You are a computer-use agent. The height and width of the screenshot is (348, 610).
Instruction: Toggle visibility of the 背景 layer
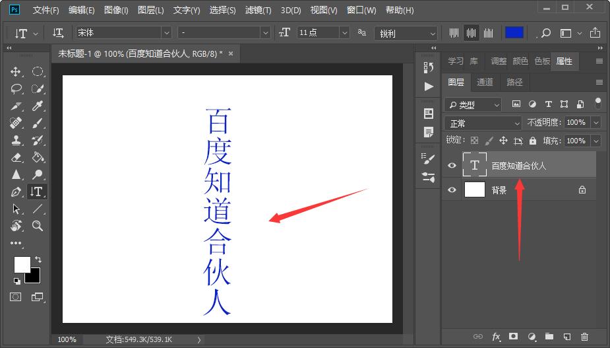pyautogui.click(x=452, y=190)
